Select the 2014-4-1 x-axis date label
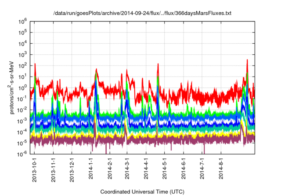Viewport: 281px width, 196px height. tap(146, 168)
